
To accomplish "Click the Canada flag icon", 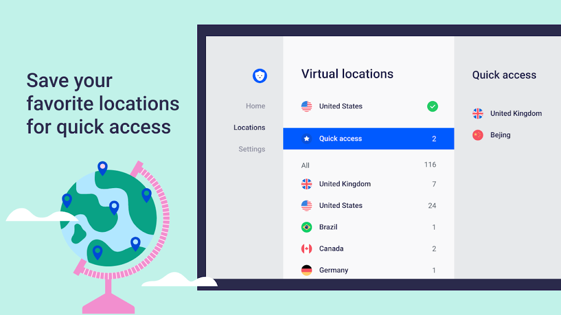I will pyautogui.click(x=307, y=249).
